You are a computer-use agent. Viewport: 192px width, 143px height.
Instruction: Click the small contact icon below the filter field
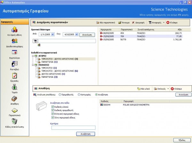point(39,45)
